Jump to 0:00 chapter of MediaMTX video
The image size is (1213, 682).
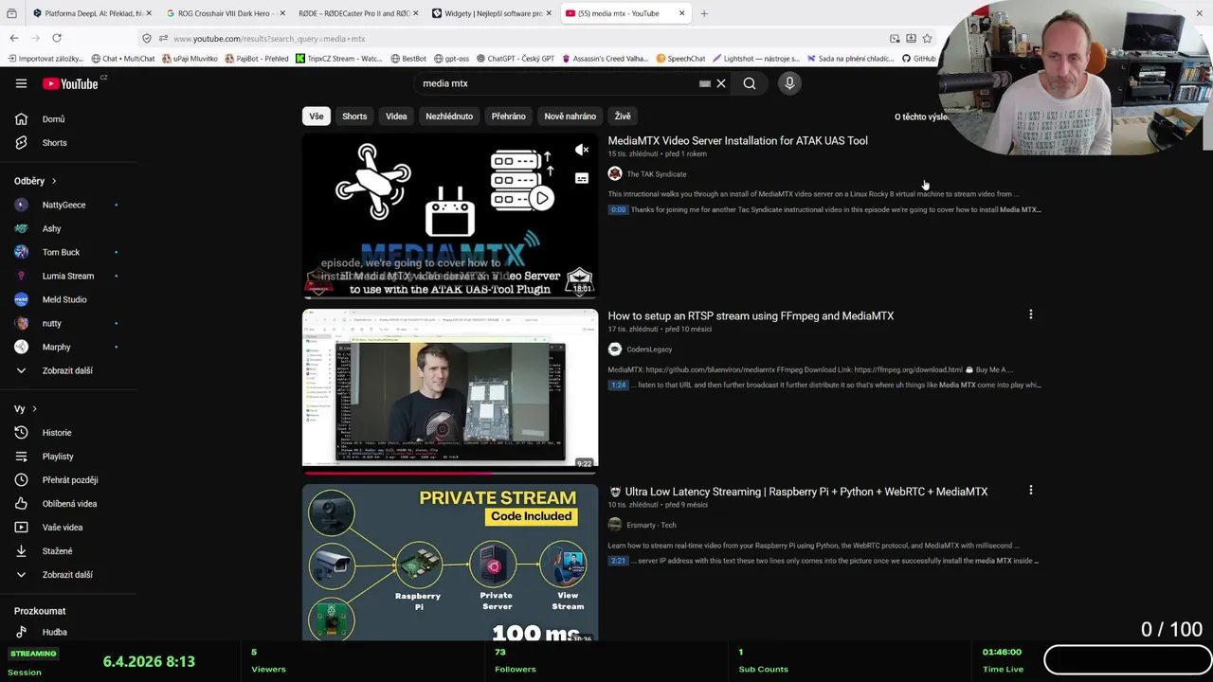[x=618, y=209]
